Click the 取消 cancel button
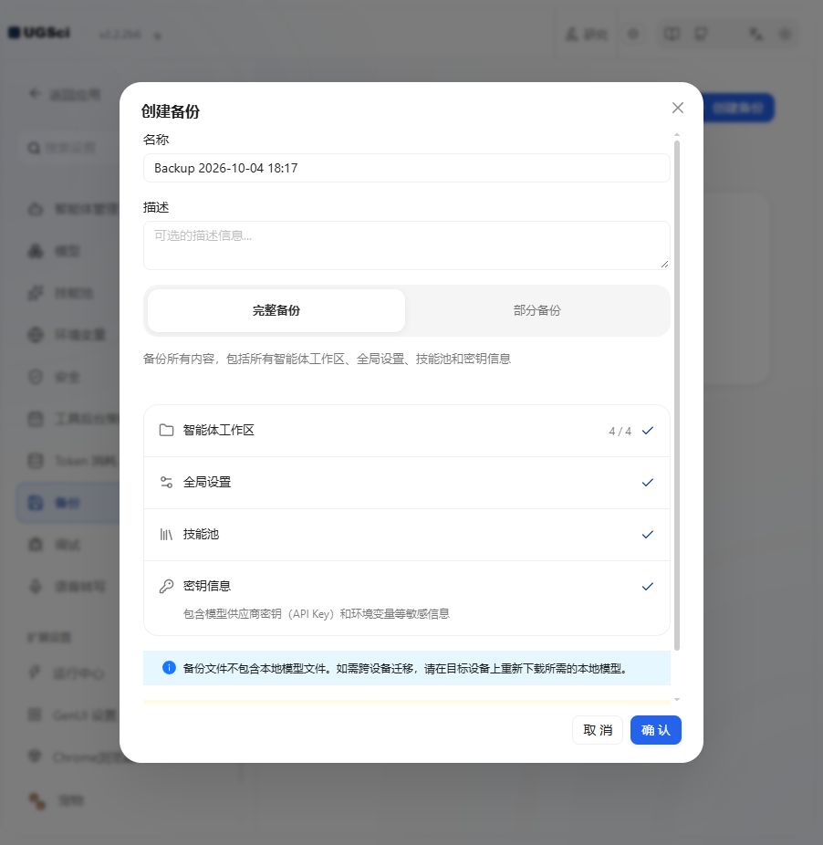Viewport: 823px width, 845px height. coord(597,730)
